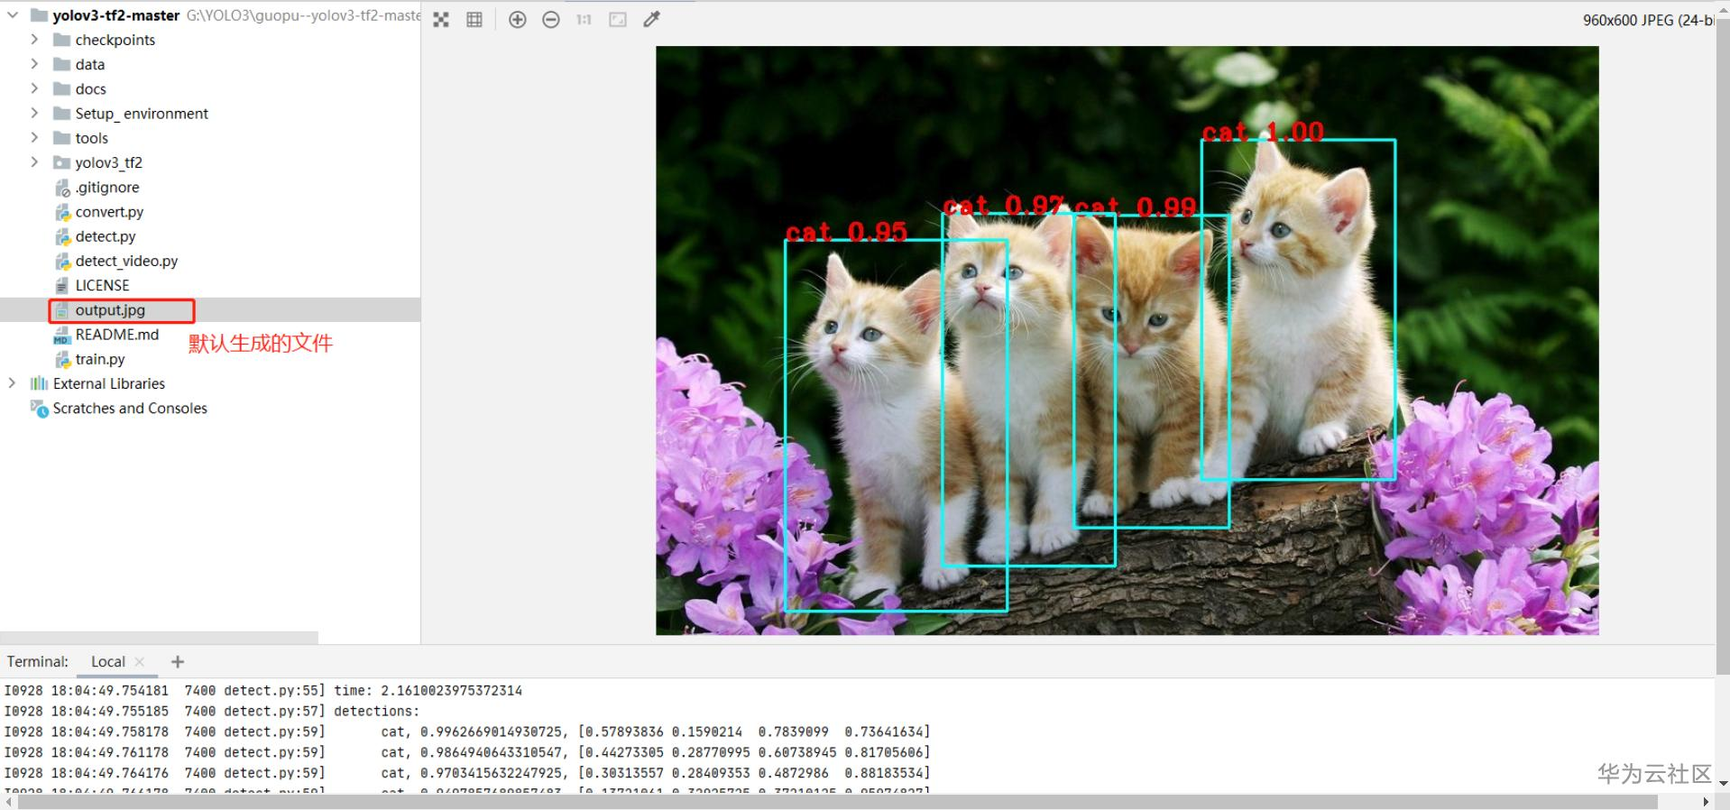Switch to the Local terminal tab

point(108,661)
